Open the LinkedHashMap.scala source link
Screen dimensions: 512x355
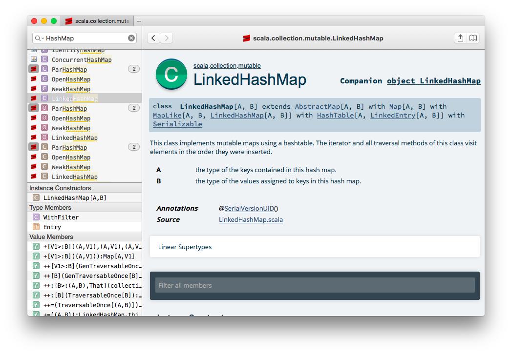click(251, 219)
